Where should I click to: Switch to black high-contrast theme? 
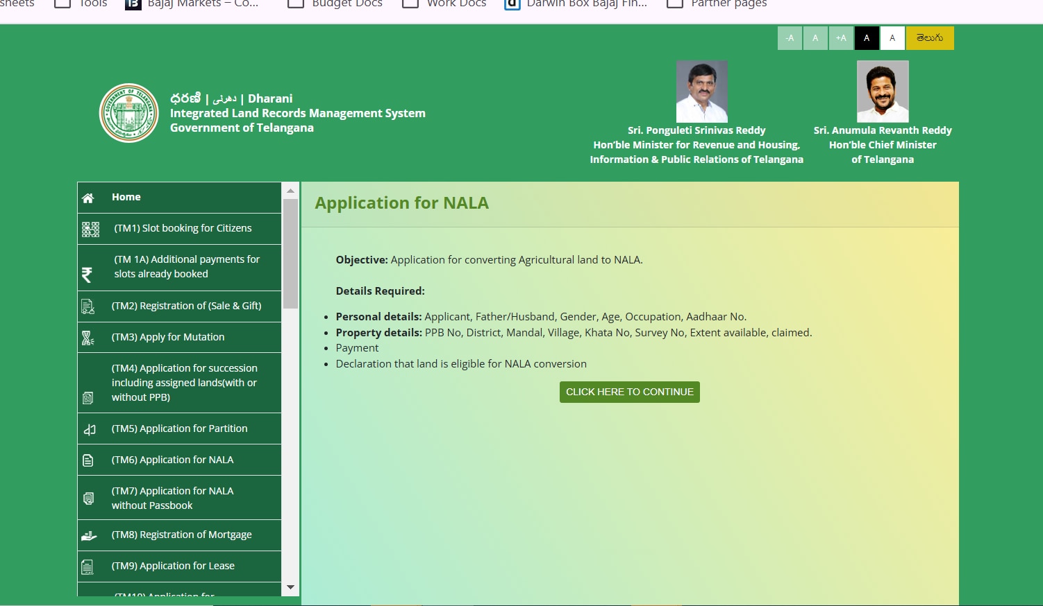tap(867, 38)
